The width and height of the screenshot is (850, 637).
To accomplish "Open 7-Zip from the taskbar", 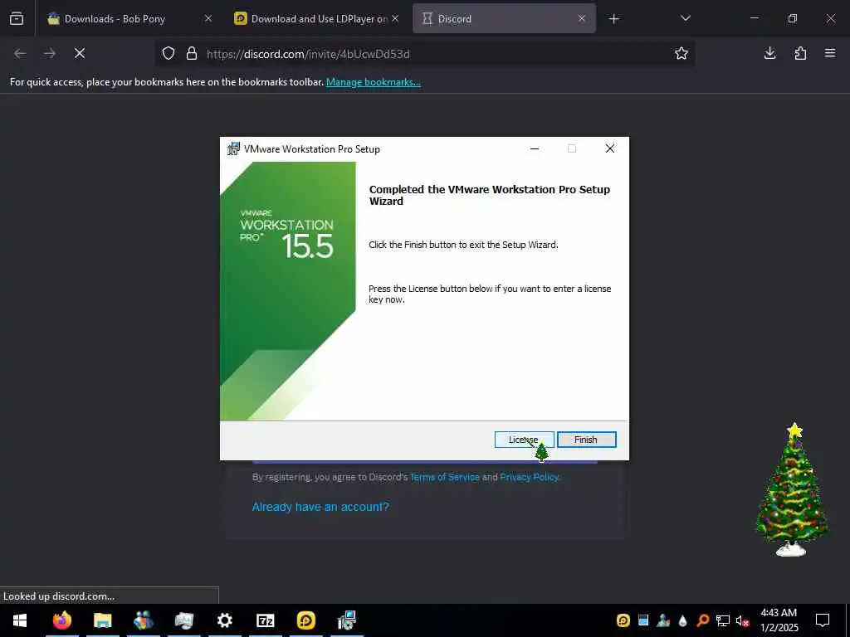I will tap(265, 620).
